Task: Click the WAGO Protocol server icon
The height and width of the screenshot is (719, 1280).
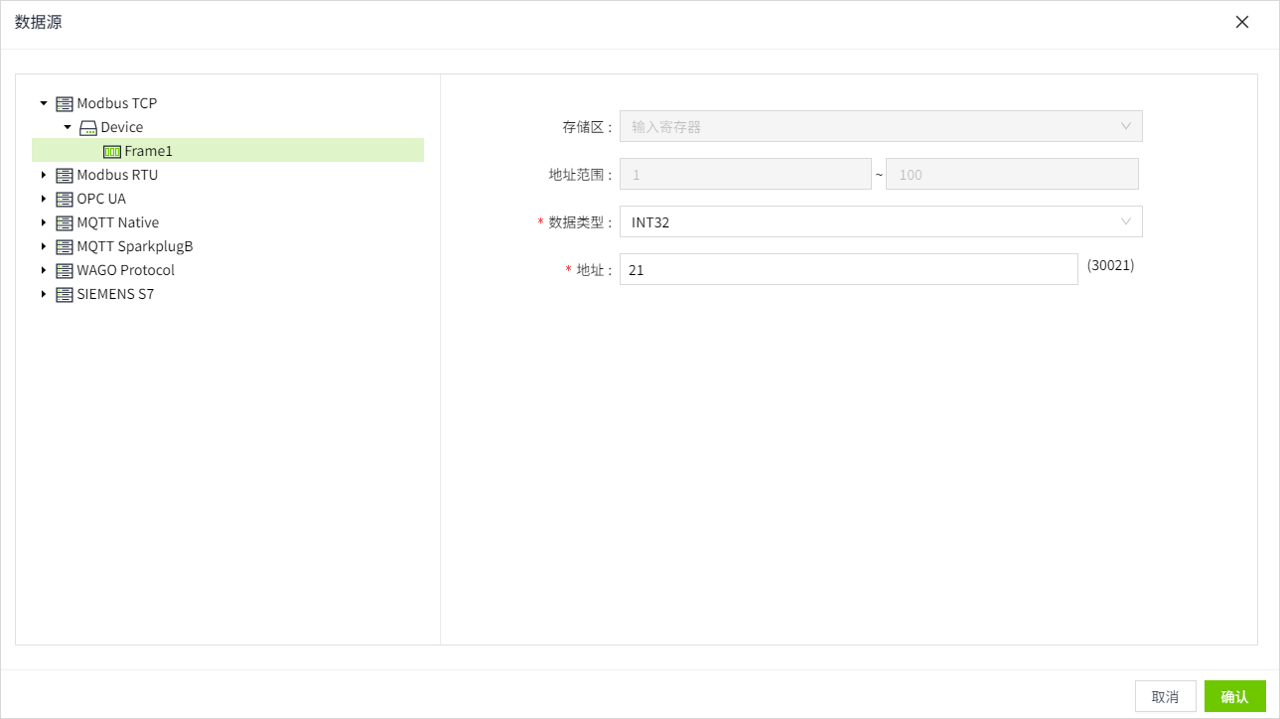Action: tap(65, 270)
